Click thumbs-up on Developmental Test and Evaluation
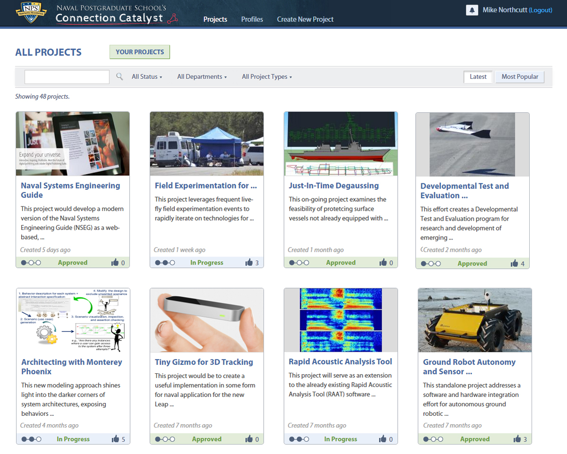Viewport: 567px width, 454px height. click(515, 264)
